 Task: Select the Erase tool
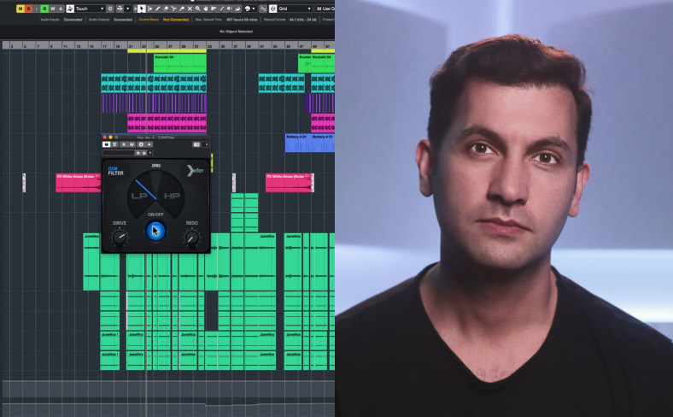pyautogui.click(x=166, y=9)
